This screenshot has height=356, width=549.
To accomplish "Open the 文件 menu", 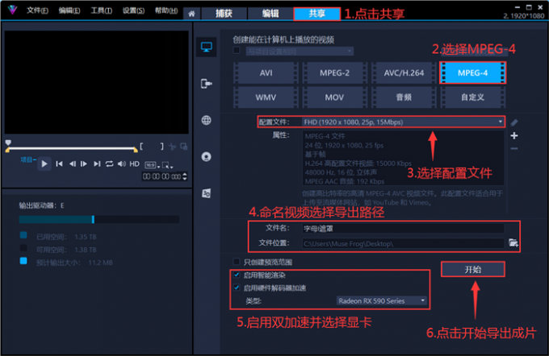I will 37,10.
